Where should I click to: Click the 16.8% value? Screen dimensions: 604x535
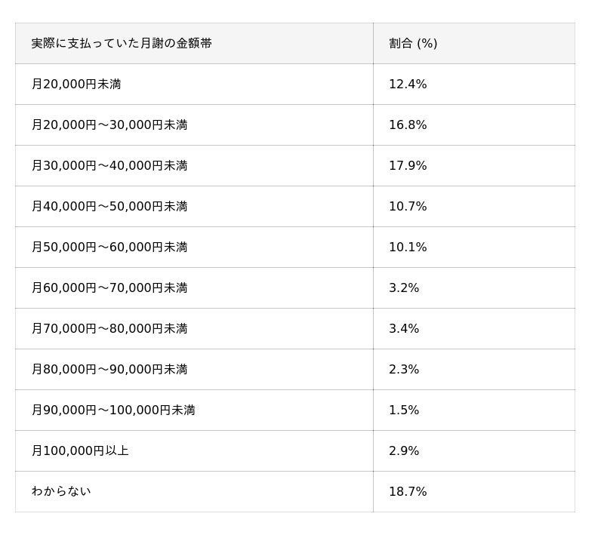click(x=408, y=125)
